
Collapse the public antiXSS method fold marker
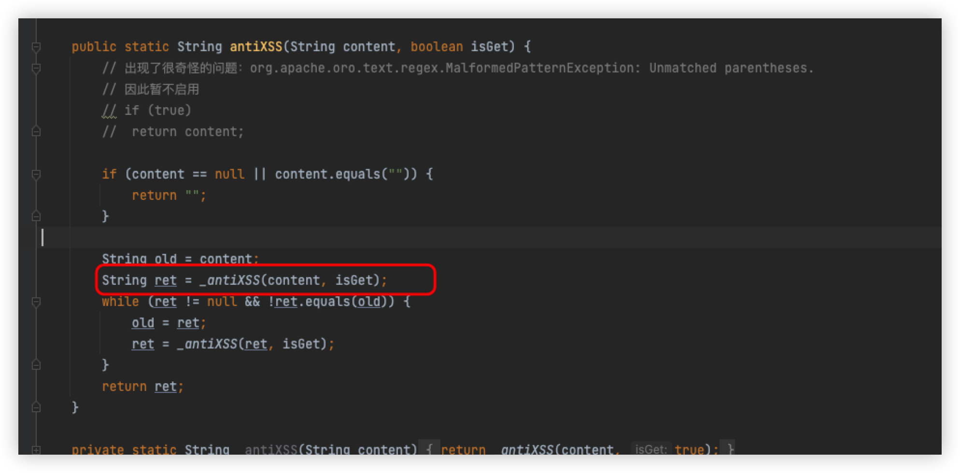pyautogui.click(x=36, y=47)
